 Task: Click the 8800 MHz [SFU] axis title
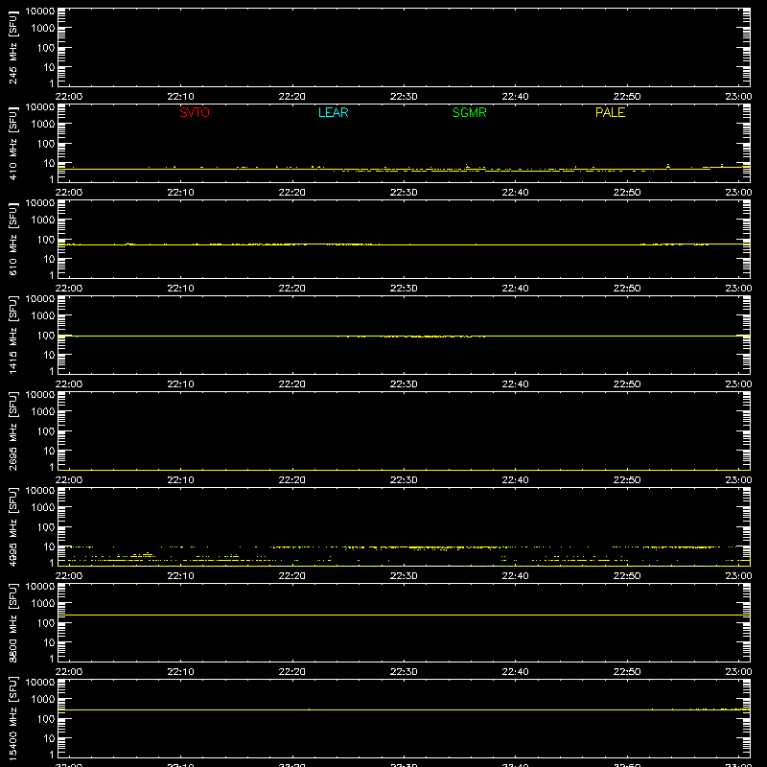tap(13, 622)
